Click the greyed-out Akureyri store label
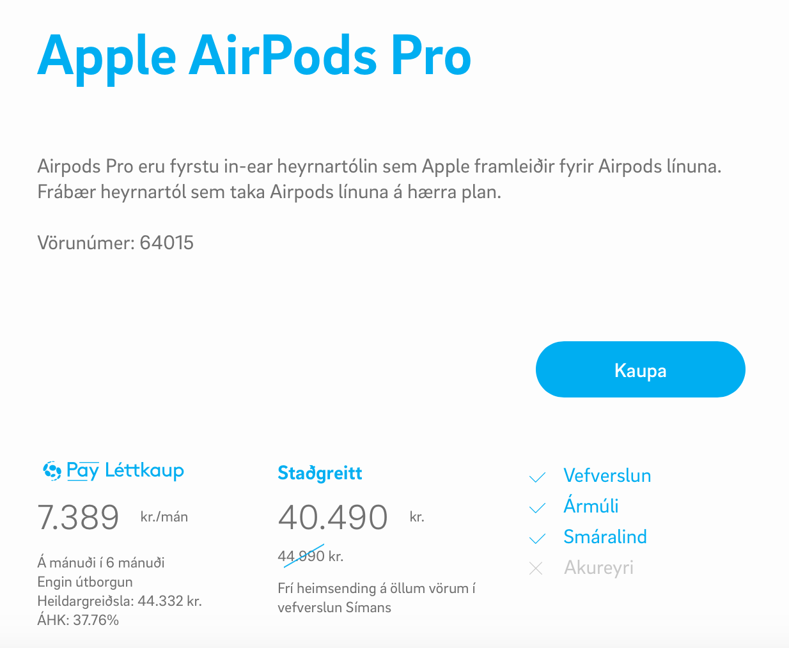Image resolution: width=789 pixels, height=648 pixels. tap(598, 567)
